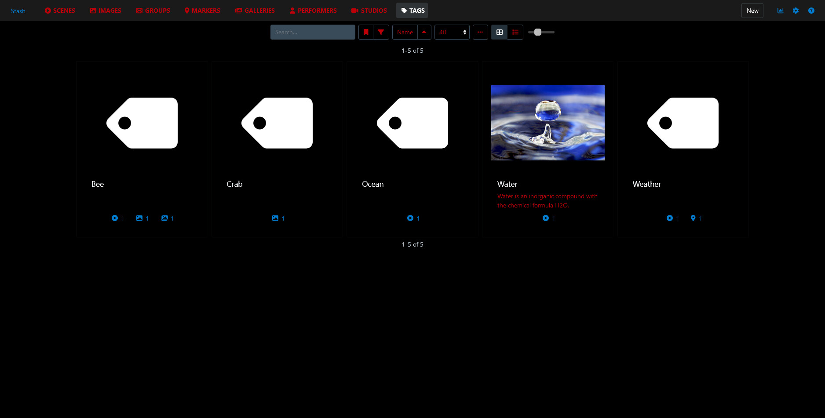Click top '1-5 of 5' pagination text
This screenshot has height=418, width=825.
pyautogui.click(x=412, y=51)
